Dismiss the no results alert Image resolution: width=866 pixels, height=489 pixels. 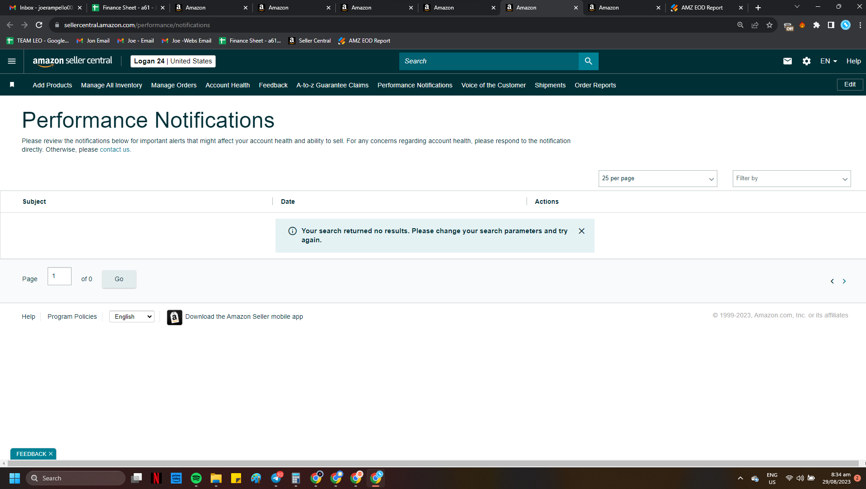[581, 231]
